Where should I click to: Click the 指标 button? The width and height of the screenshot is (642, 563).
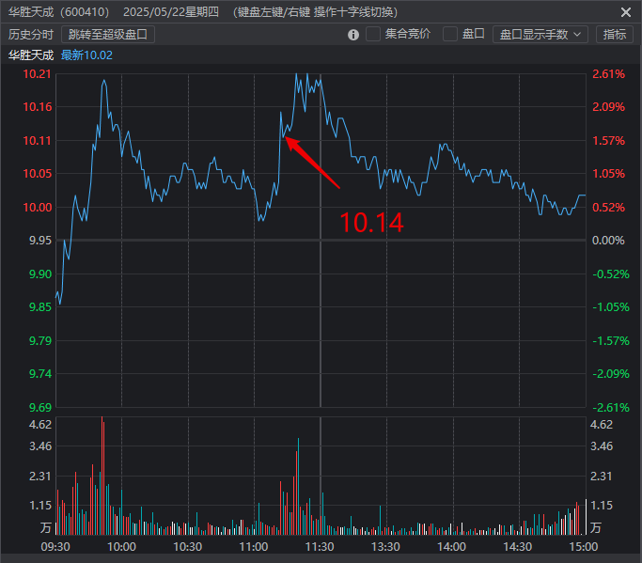(x=615, y=34)
